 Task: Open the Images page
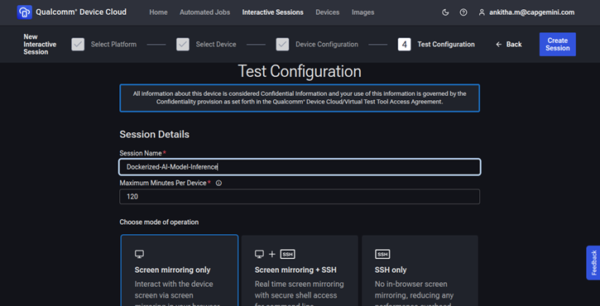point(363,12)
